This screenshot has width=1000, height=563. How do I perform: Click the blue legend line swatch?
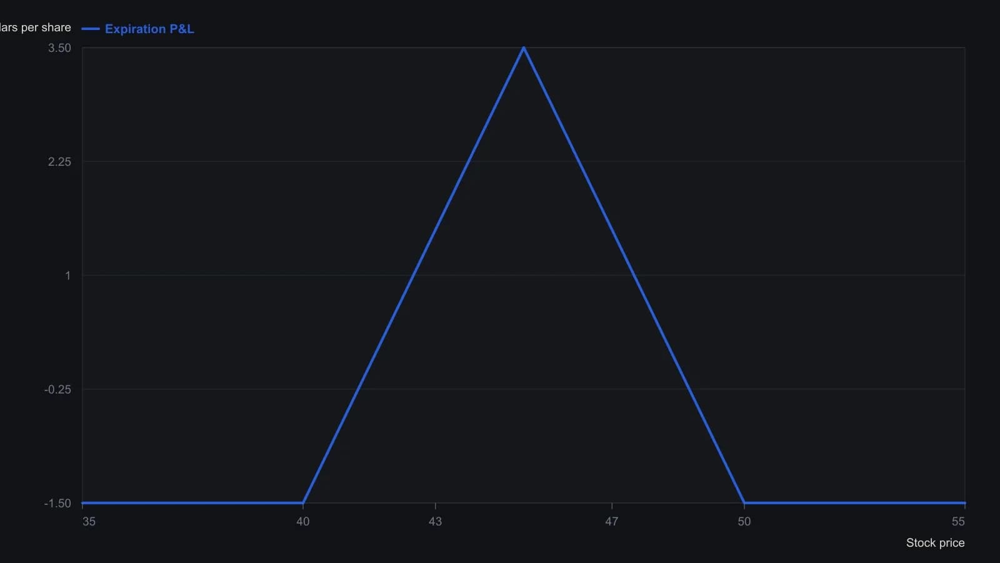(x=91, y=29)
